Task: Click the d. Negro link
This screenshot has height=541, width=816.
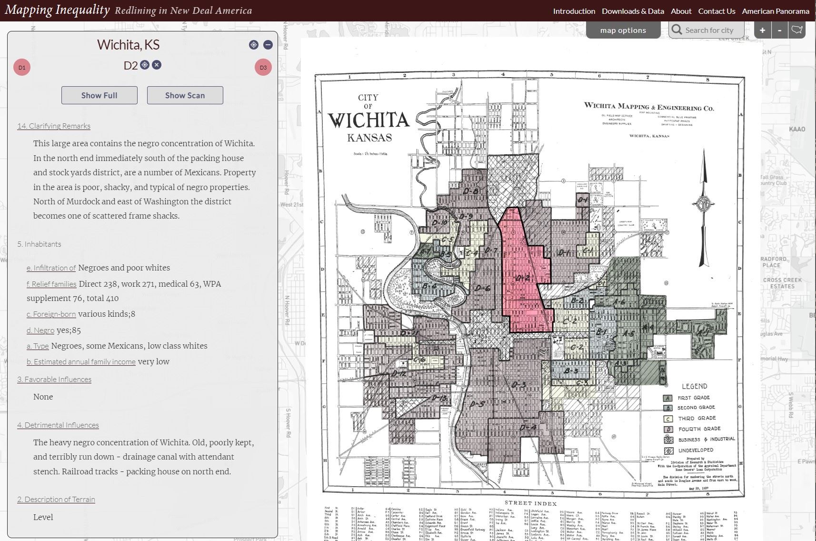Action: coord(40,331)
